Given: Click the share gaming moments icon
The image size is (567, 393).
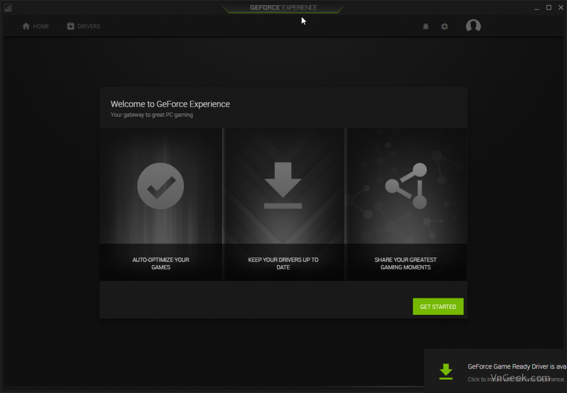Looking at the screenshot, I should (x=406, y=186).
